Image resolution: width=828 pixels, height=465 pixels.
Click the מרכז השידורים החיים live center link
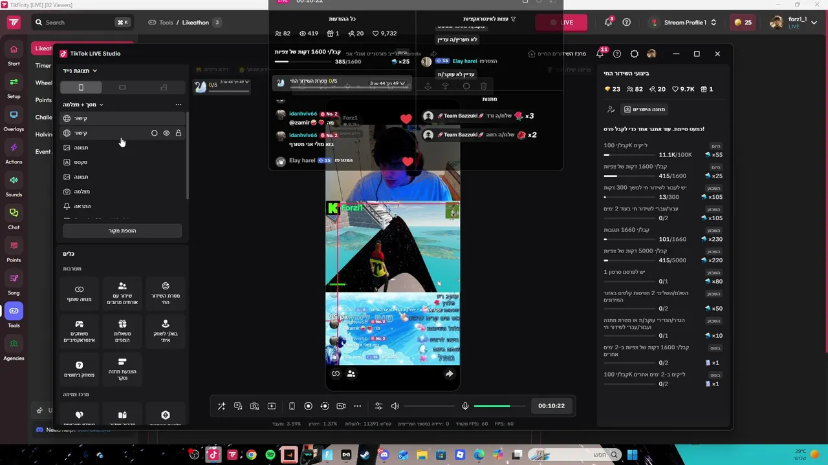tap(557, 54)
